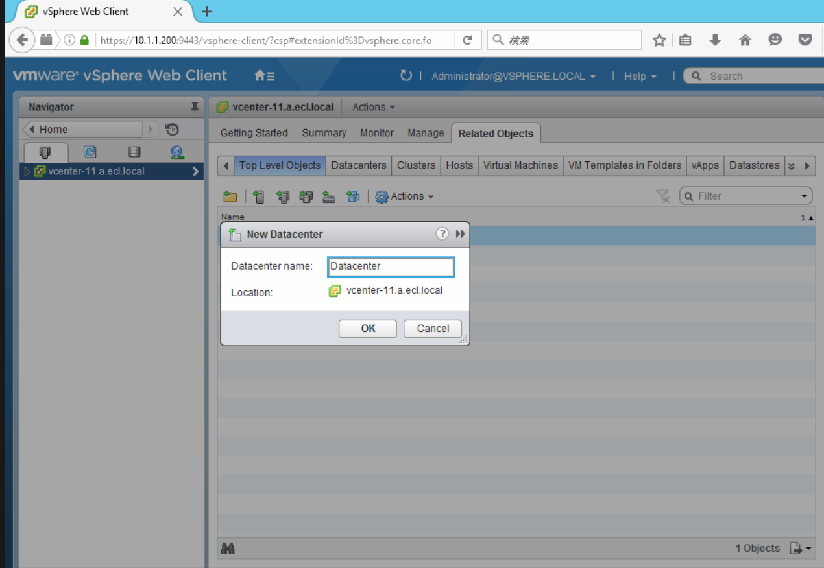Open browser downloads arrow icon
This screenshot has width=824, height=568.
(x=715, y=40)
